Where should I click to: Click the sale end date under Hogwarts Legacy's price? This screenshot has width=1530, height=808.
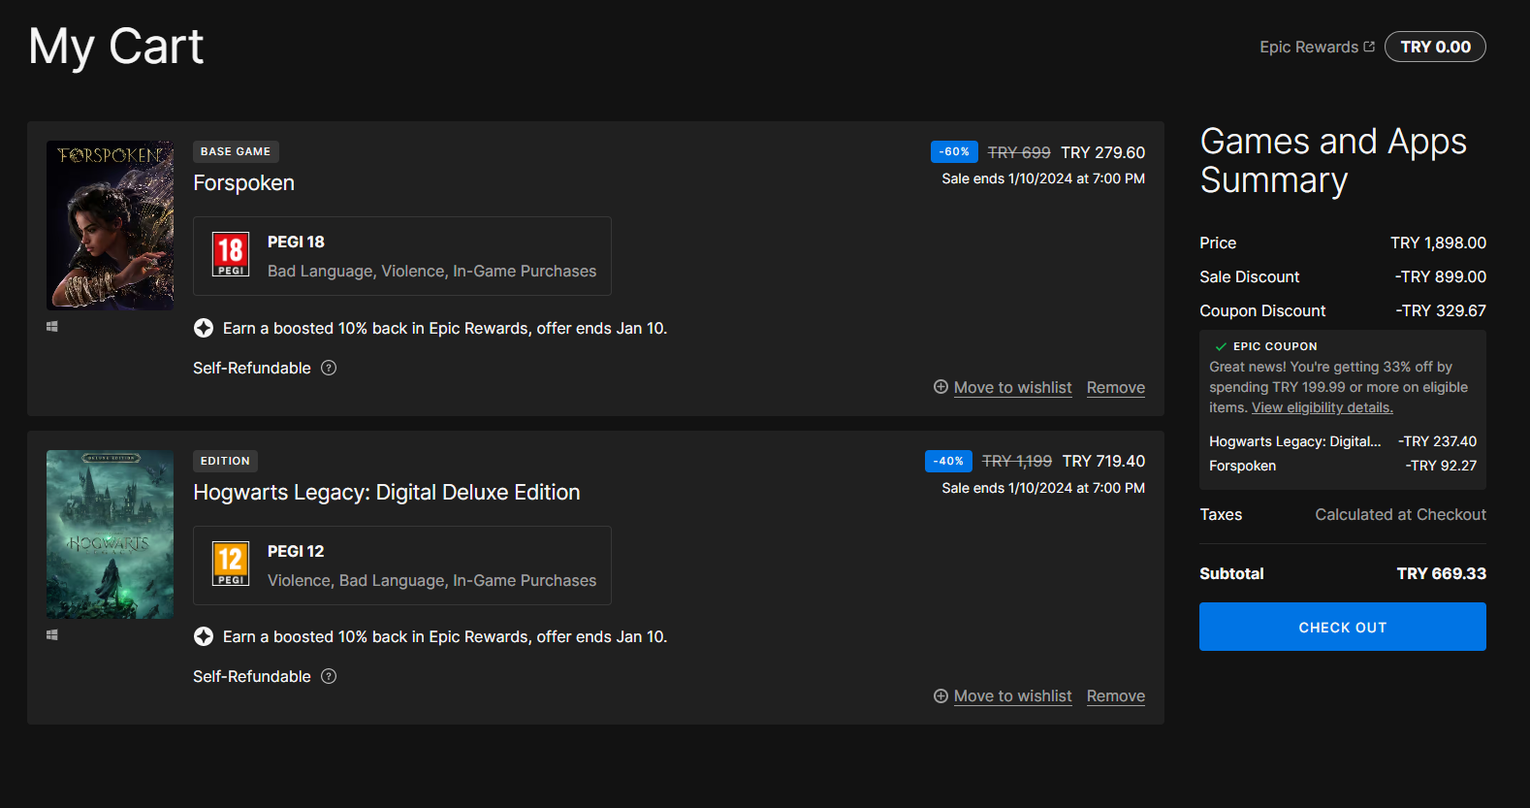[1043, 488]
